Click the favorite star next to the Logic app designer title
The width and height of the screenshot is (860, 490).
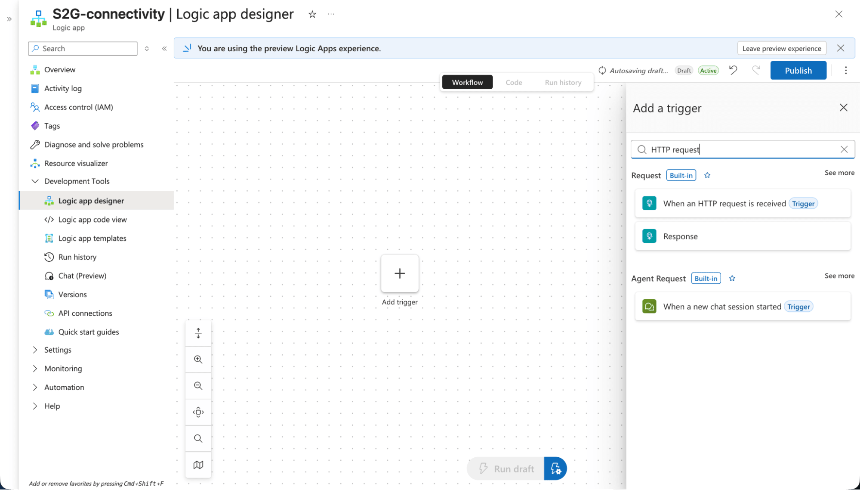(x=312, y=14)
